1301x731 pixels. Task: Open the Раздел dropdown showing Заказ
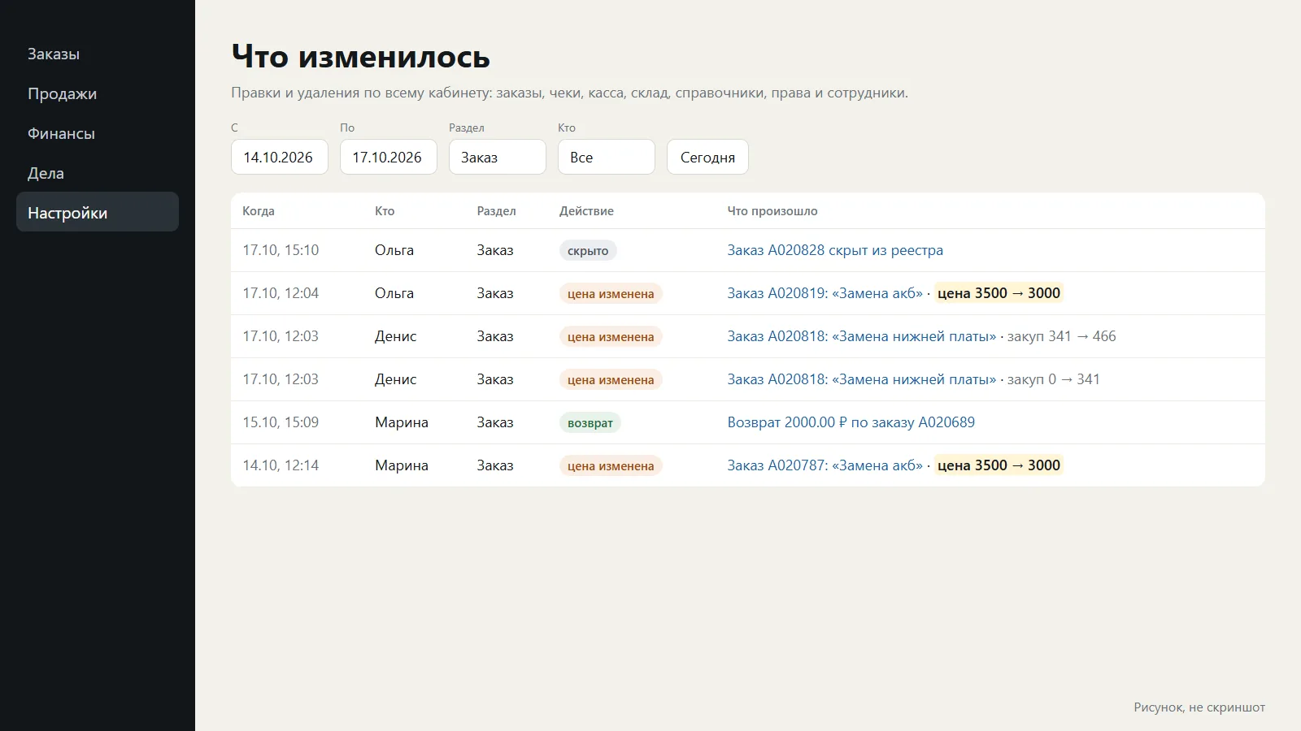(498, 157)
